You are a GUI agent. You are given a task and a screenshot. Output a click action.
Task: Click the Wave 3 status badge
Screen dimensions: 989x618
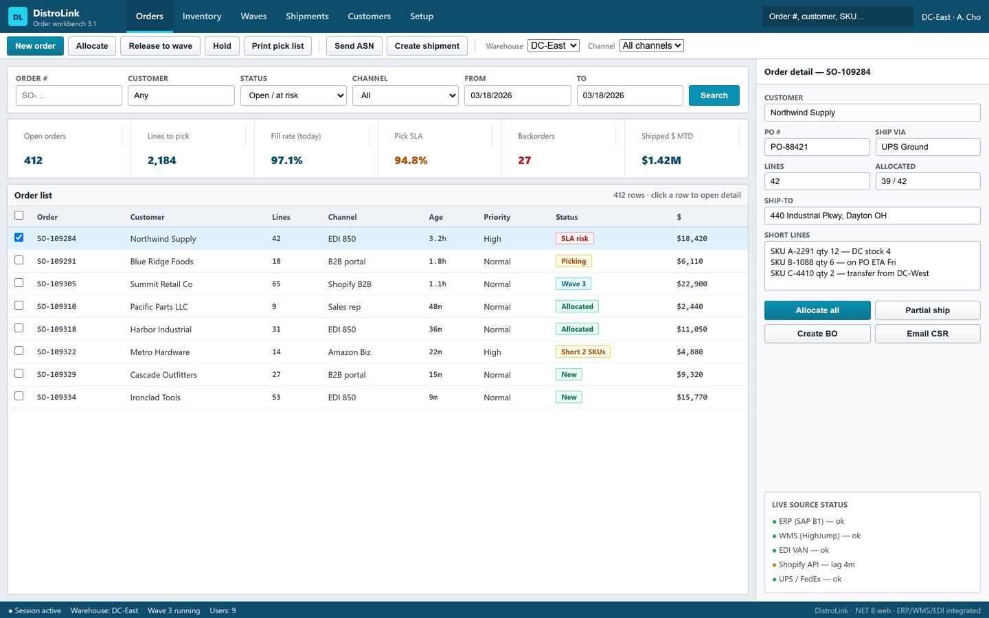coord(573,284)
